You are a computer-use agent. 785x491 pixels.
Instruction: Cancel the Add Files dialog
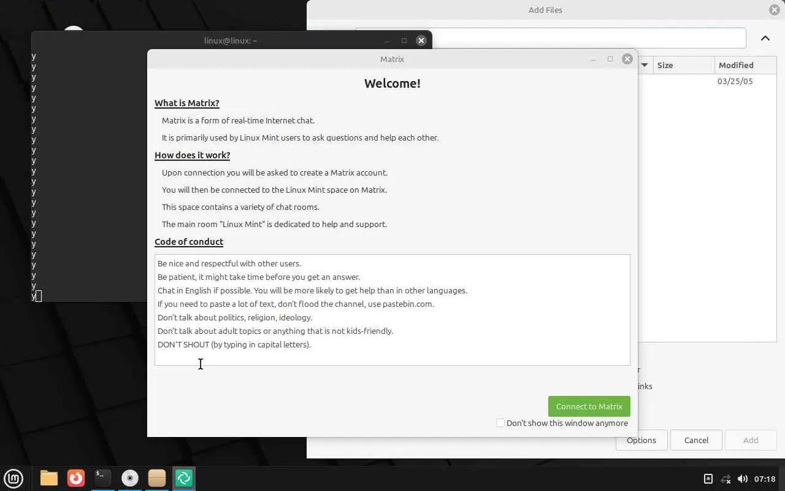[x=696, y=440]
